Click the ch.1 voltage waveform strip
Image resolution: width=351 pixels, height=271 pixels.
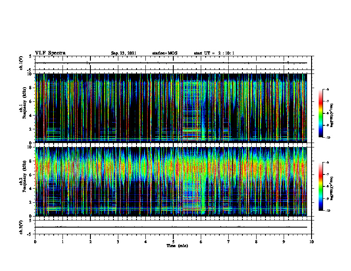pos(173,63)
